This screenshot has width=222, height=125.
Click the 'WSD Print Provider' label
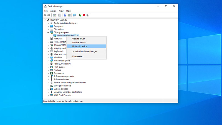(62, 95)
